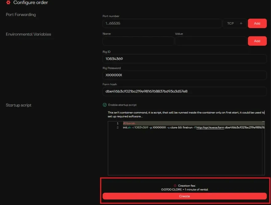The width and height of the screenshot is (271, 205).
Task: Click into the Rig Password field
Action: 184,75
